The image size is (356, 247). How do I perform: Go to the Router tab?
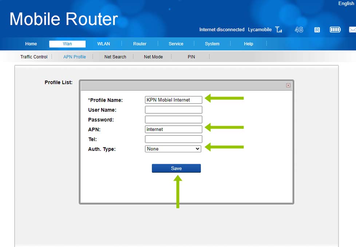tap(140, 44)
